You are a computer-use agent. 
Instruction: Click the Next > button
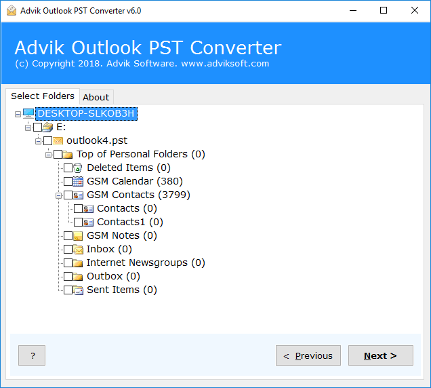381,355
